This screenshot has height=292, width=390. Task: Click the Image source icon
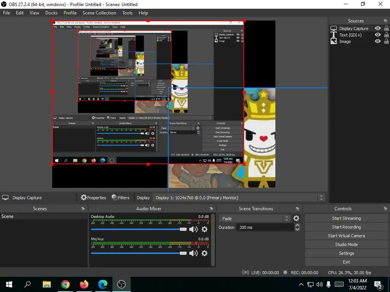(334, 41)
